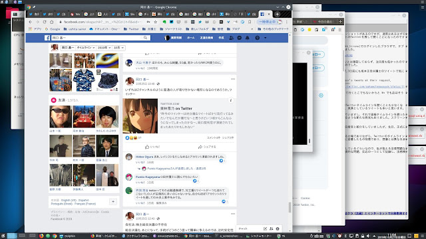Click the language plus button in footer
Viewport: 426px width, 239px height.
click(x=113, y=202)
